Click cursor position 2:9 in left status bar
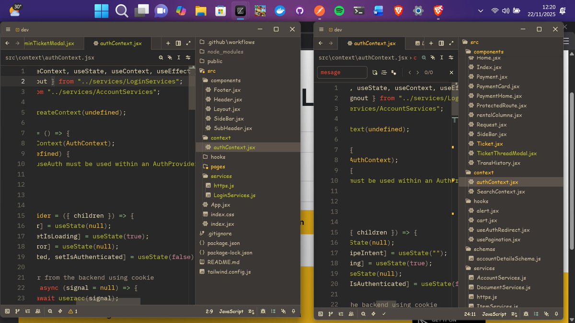The width and height of the screenshot is (575, 323). (x=209, y=312)
